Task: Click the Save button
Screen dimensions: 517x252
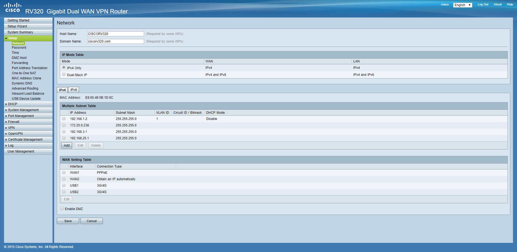Action: 68,221
